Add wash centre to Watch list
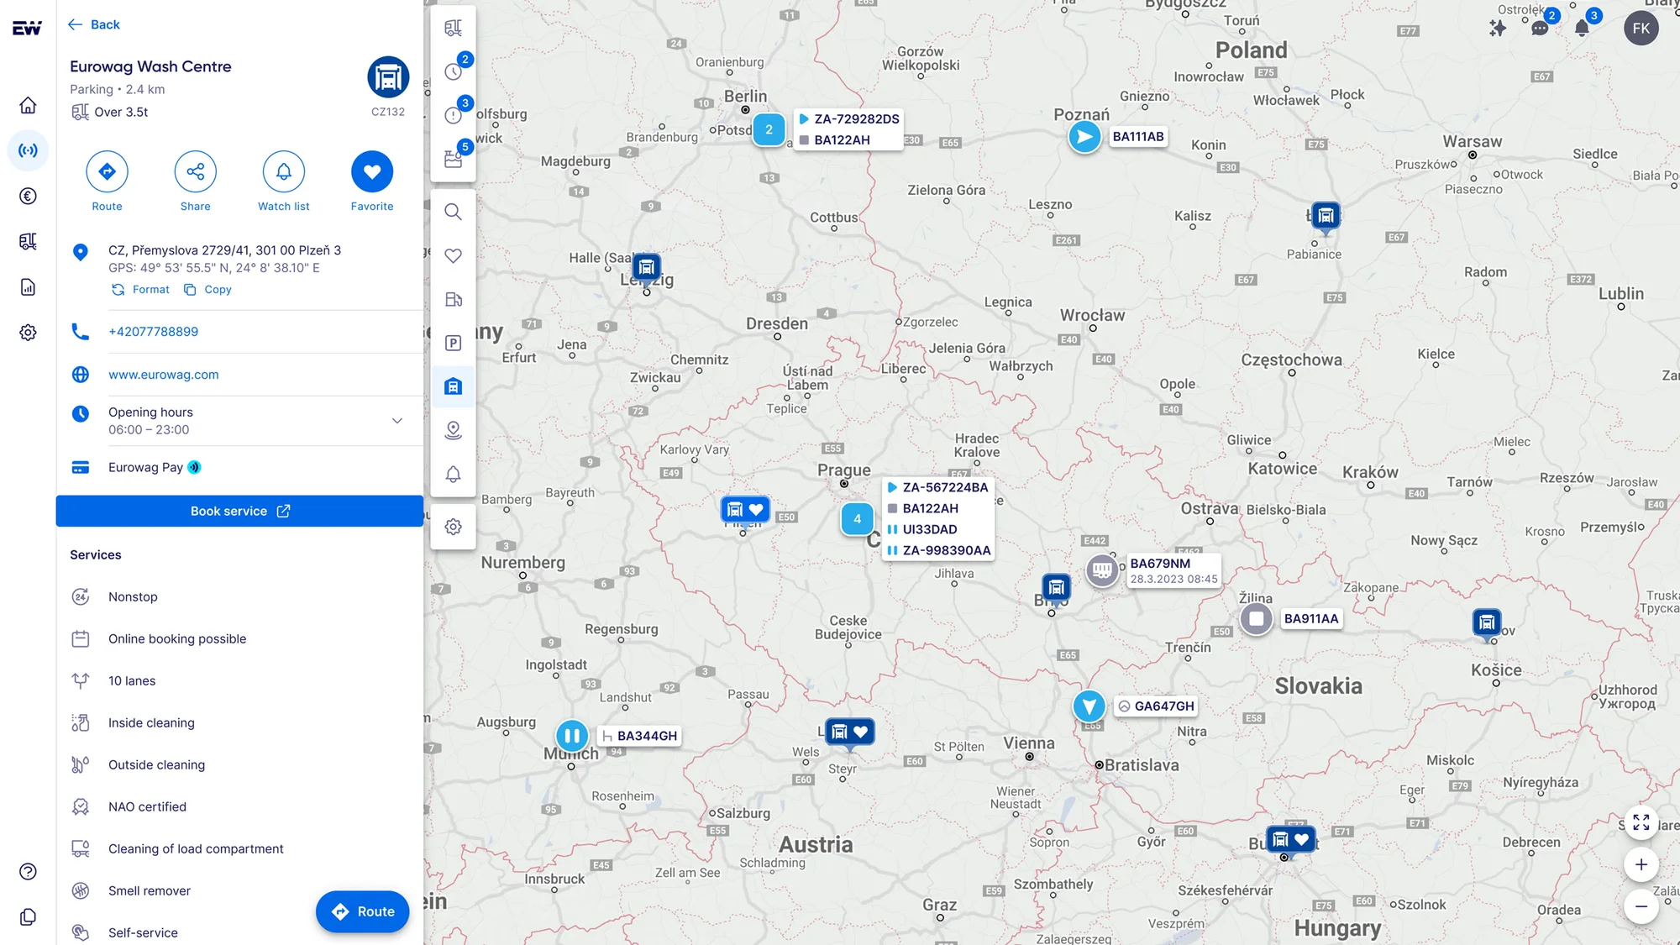 point(283,171)
